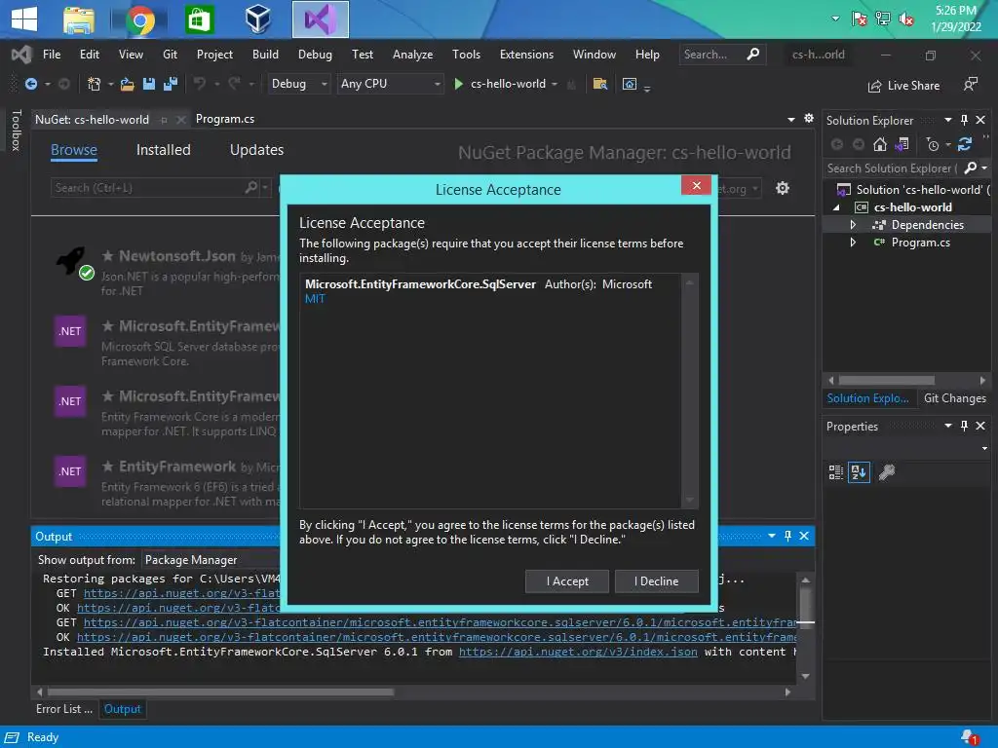Open File Explorer from taskbar

[79, 19]
